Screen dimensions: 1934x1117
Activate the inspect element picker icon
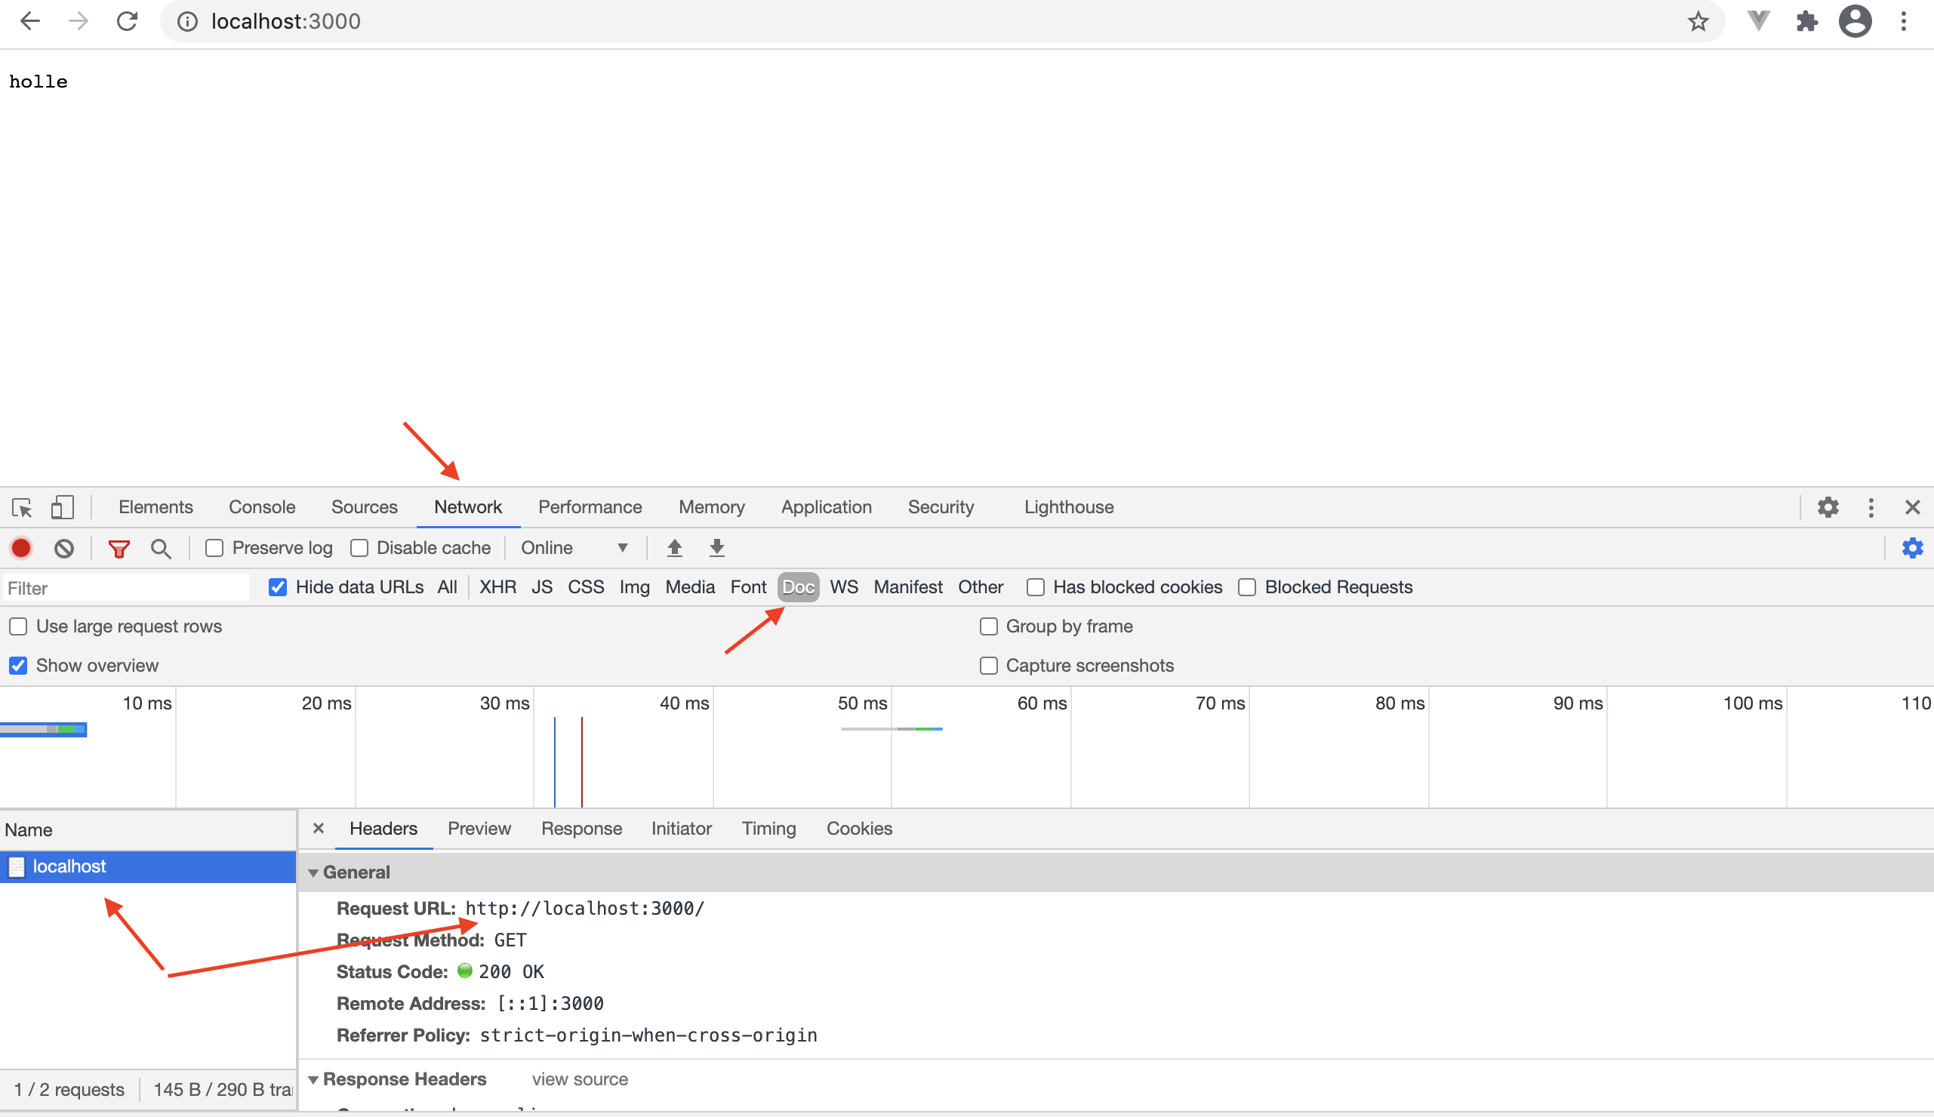pyautogui.click(x=21, y=507)
